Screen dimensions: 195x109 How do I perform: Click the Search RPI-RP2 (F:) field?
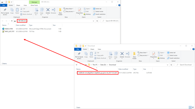pyautogui.click(x=110, y=21)
